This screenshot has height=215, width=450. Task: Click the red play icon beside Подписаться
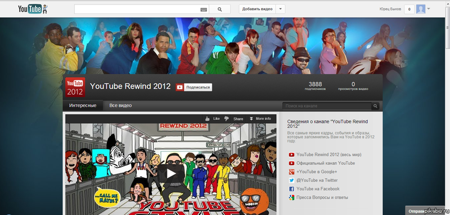[179, 87]
